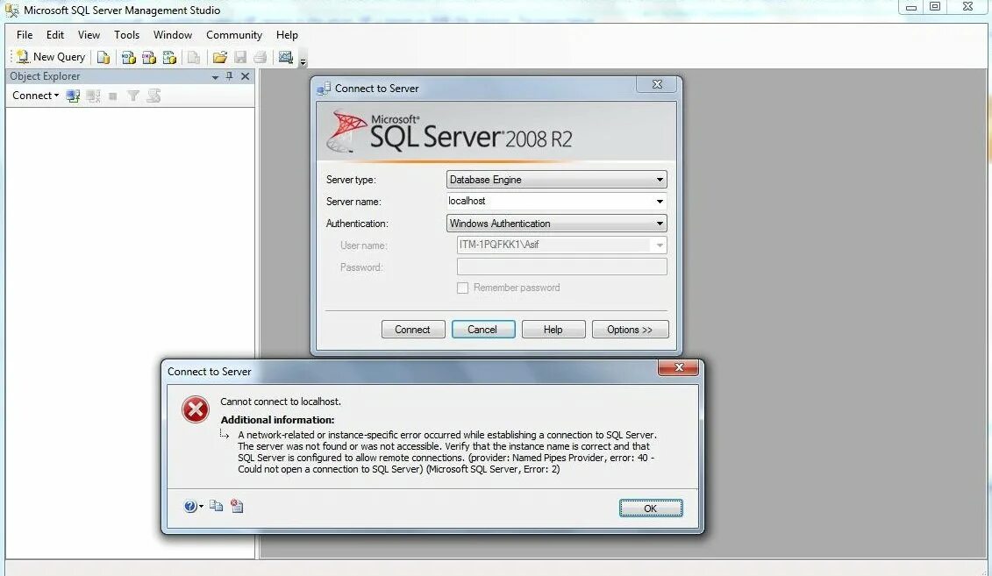Click the Filter funnel icon in Object Explorer
This screenshot has height=576, width=992.
(133, 96)
